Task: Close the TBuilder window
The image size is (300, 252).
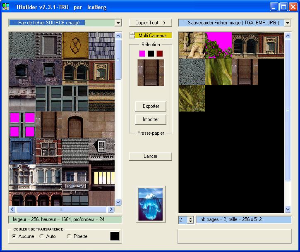Action: pos(293,7)
